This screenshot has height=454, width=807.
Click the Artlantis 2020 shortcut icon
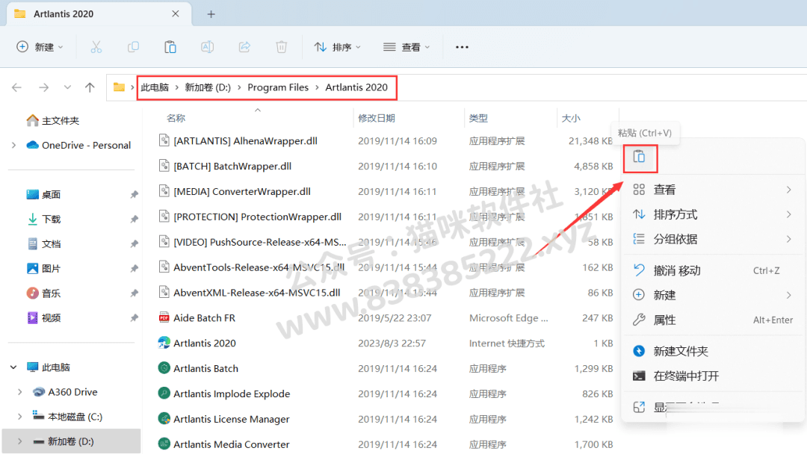[164, 343]
